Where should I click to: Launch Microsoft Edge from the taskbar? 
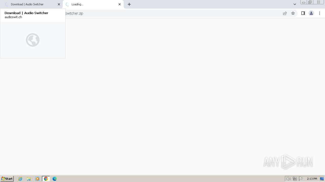[x=55, y=179]
